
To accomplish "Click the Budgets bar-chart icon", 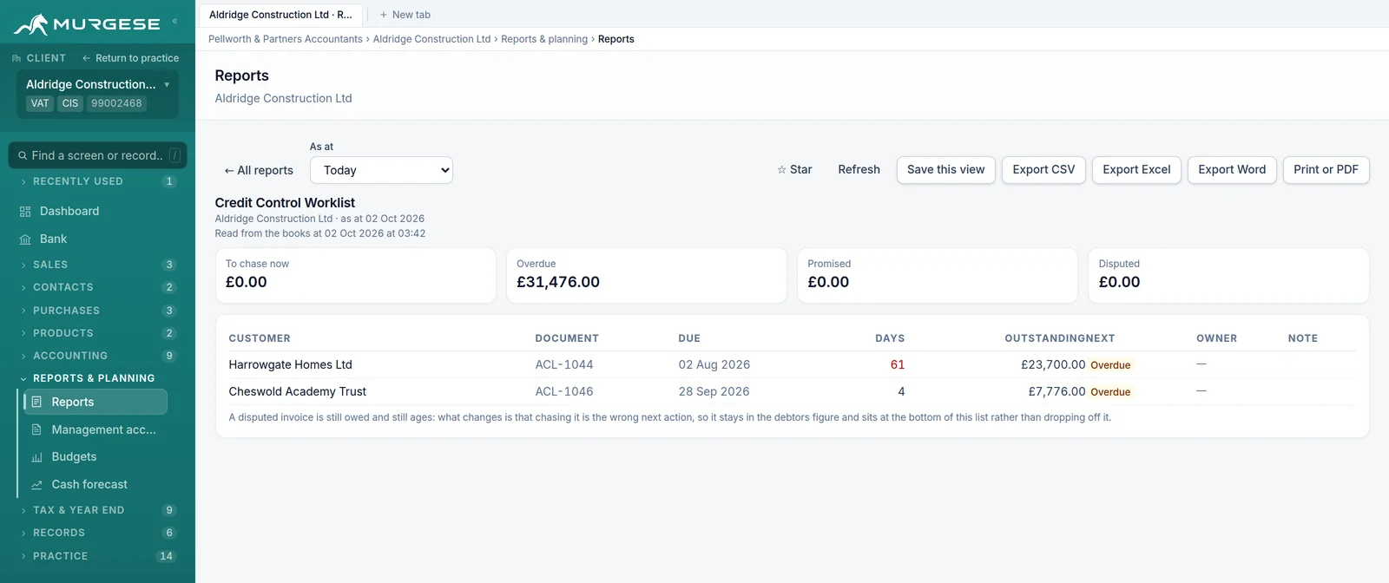I will pyautogui.click(x=36, y=457).
